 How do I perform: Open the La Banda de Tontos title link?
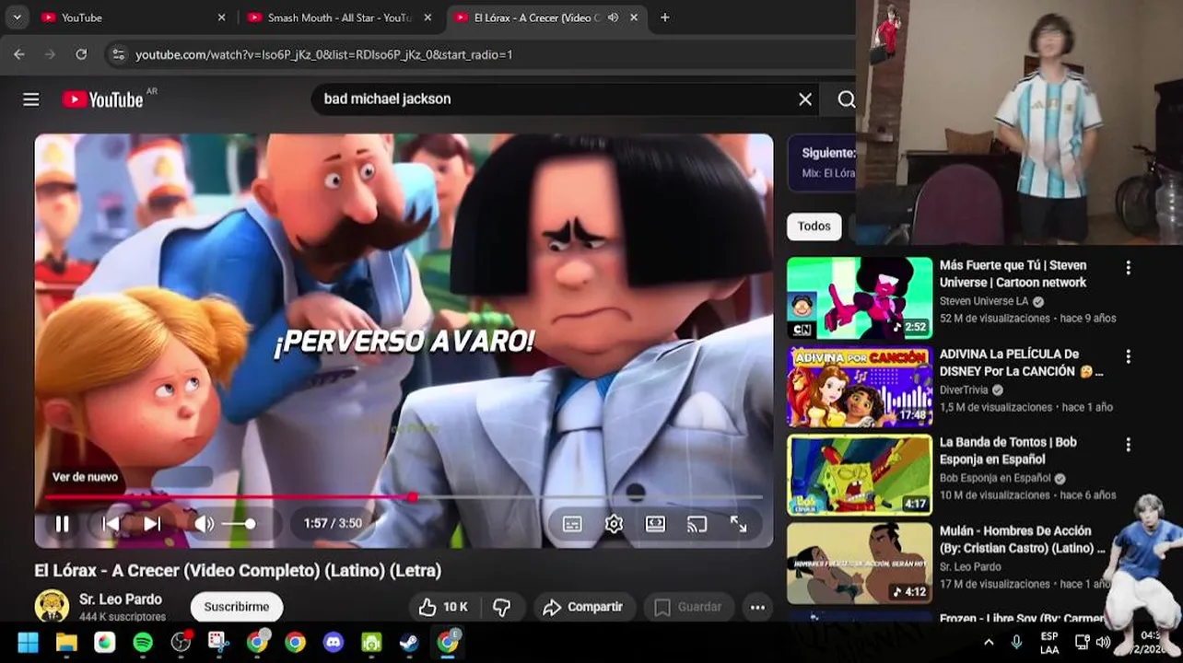coord(1008,450)
